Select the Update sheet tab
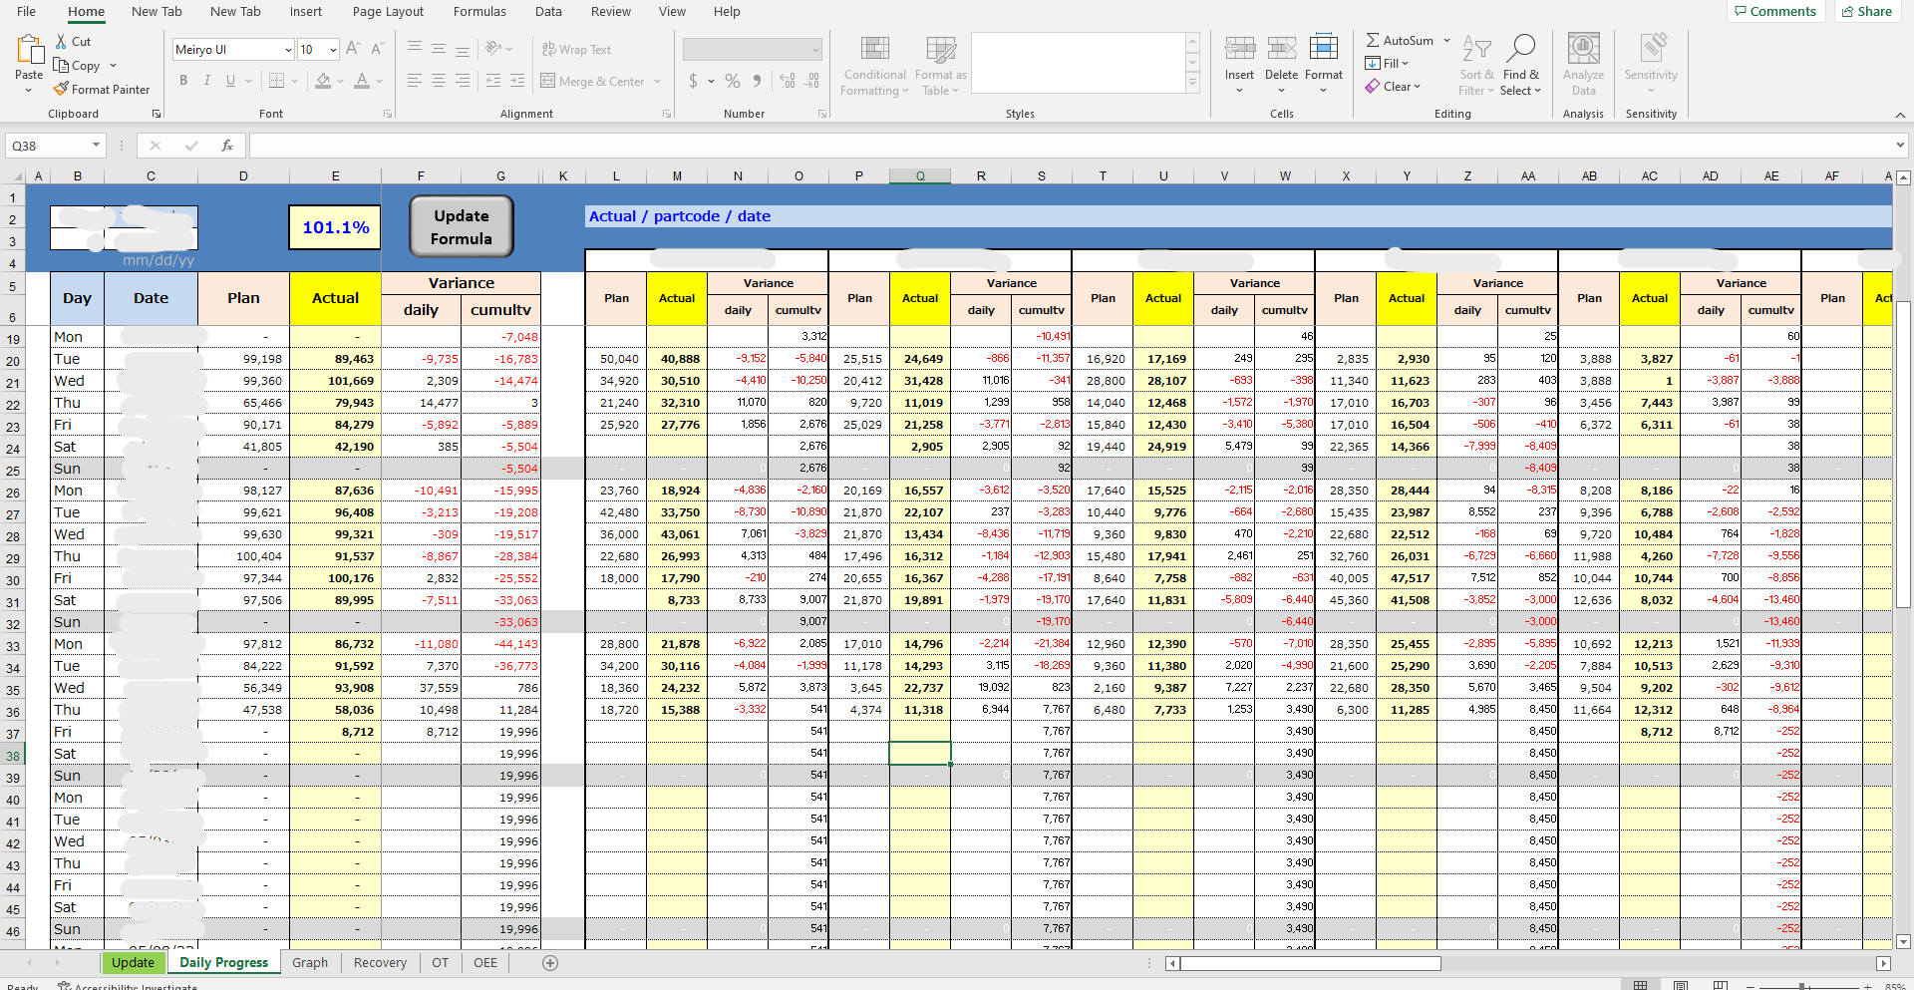This screenshot has height=990, width=1914. (133, 963)
